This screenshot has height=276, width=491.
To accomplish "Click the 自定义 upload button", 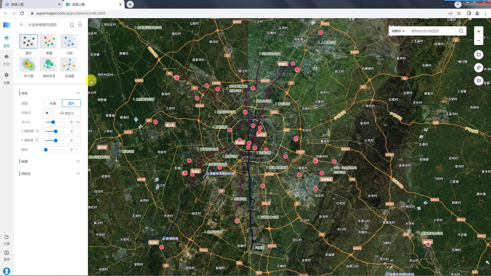I will [x=67, y=113].
